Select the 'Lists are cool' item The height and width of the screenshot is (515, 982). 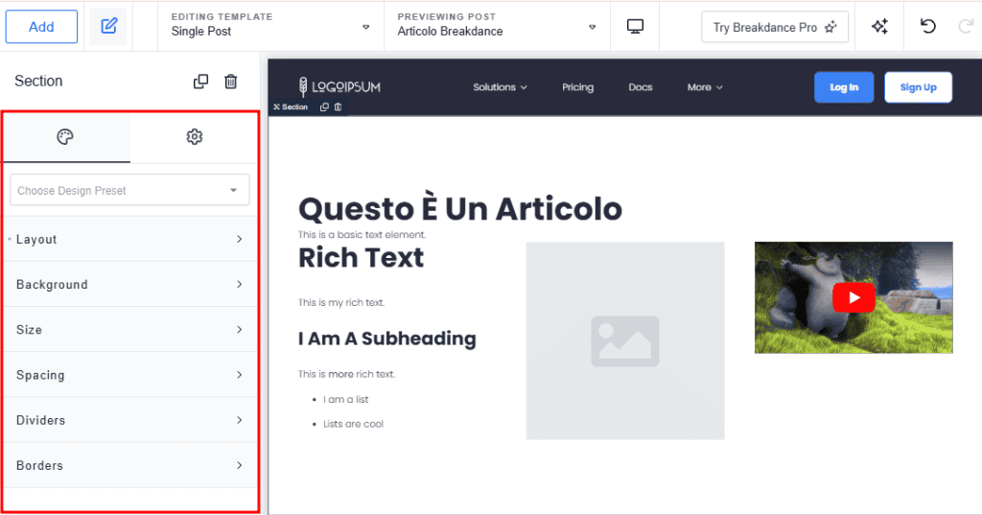click(353, 424)
